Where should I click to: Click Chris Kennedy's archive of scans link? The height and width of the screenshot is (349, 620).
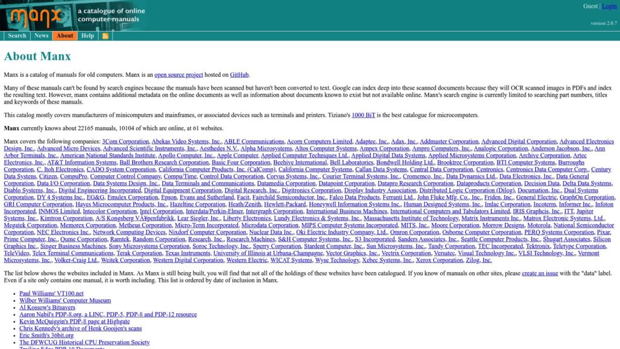click(81, 328)
